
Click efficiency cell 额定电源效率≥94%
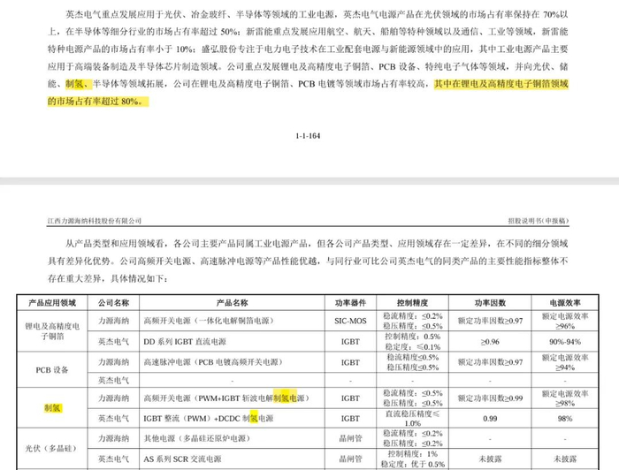pos(565,362)
